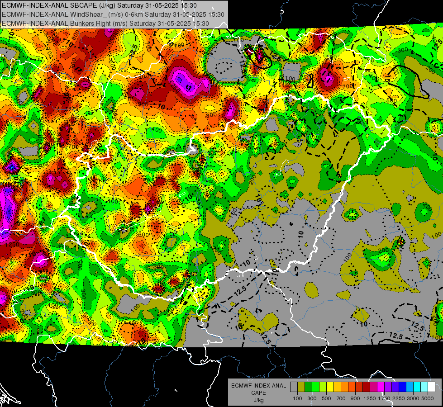Click the bright green legend swatch

[315, 387]
